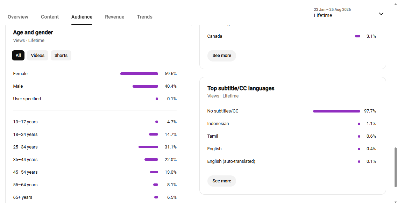Screen dimensions: 397x203
Task: Click the Male percentage bar
Action: point(145,86)
